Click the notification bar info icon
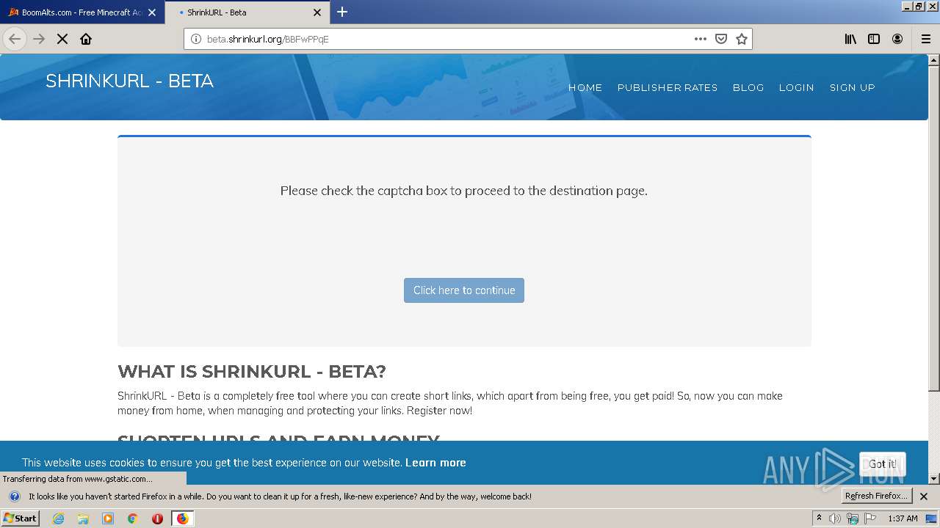The image size is (940, 528). pos(15,496)
